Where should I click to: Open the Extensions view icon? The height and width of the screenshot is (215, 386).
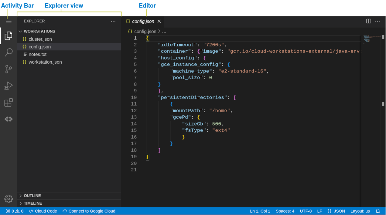point(9,102)
